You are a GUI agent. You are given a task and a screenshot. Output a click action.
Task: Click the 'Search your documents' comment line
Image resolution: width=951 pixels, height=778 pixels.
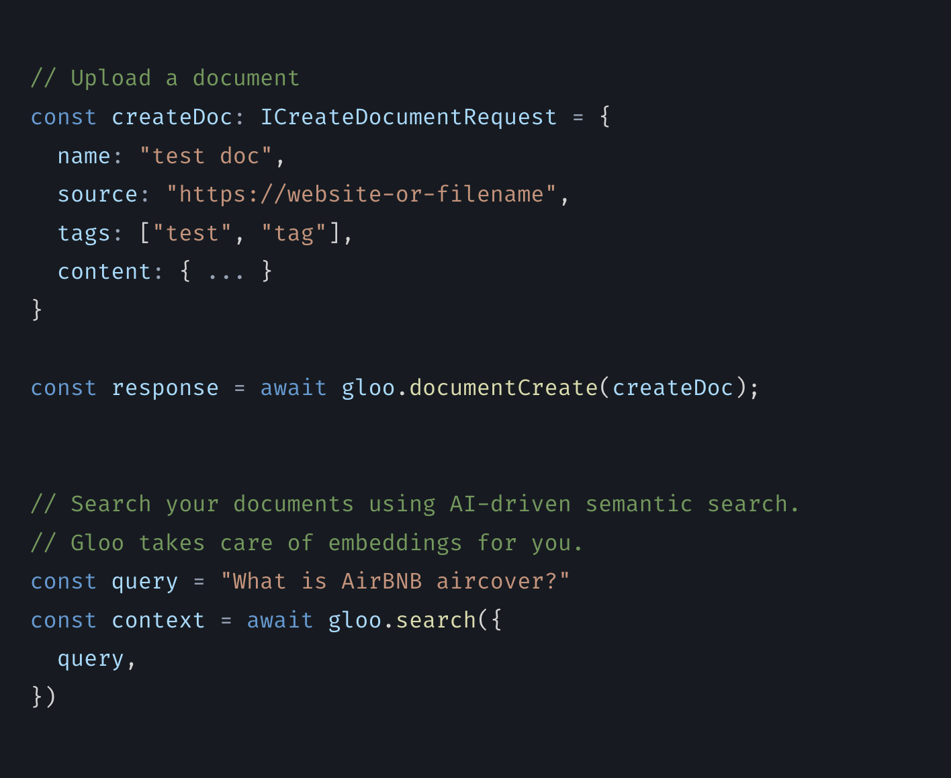pyautogui.click(x=415, y=504)
